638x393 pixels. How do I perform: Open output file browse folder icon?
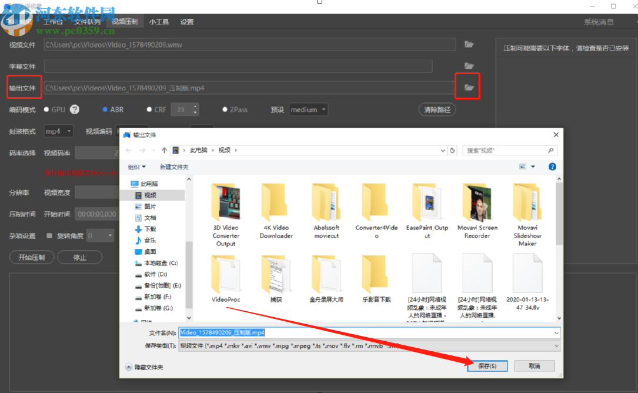[469, 88]
